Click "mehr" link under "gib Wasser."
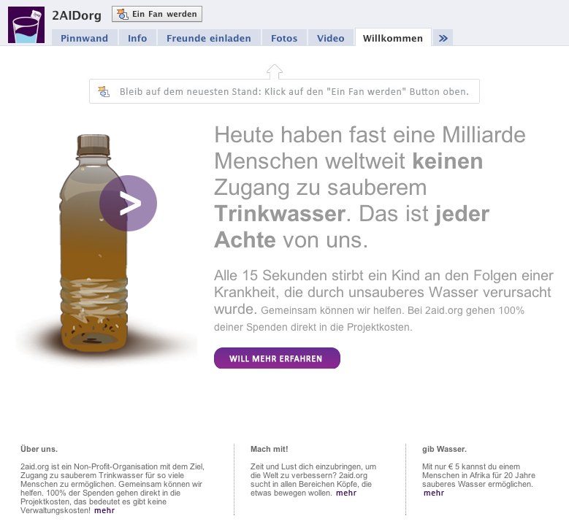This screenshot has height=527, width=569. [434, 493]
